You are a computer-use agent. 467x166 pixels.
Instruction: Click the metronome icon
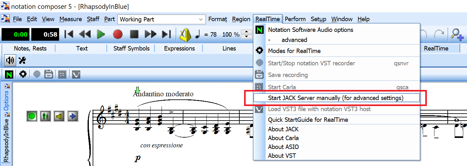click(x=185, y=34)
